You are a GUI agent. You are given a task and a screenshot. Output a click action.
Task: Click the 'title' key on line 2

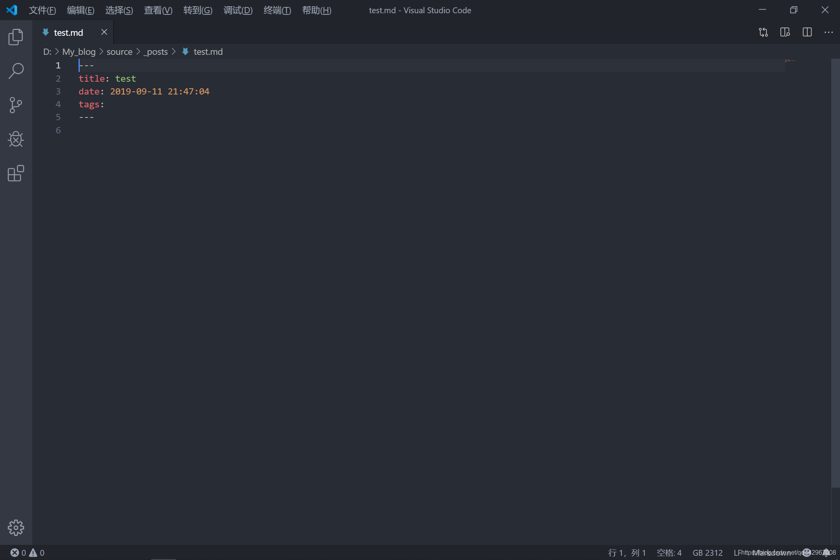[92, 79]
